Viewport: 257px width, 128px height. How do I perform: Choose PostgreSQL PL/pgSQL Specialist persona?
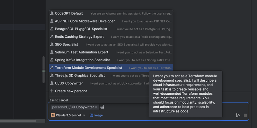(81, 29)
